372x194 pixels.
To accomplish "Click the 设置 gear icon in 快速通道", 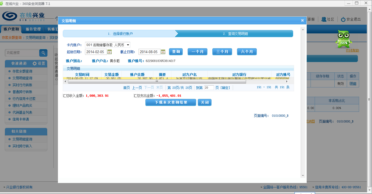I will (x=35, y=64).
